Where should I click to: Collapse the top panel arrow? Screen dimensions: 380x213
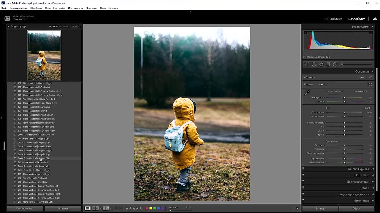click(190, 12)
